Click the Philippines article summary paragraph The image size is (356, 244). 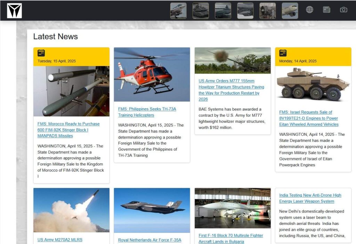151,140
